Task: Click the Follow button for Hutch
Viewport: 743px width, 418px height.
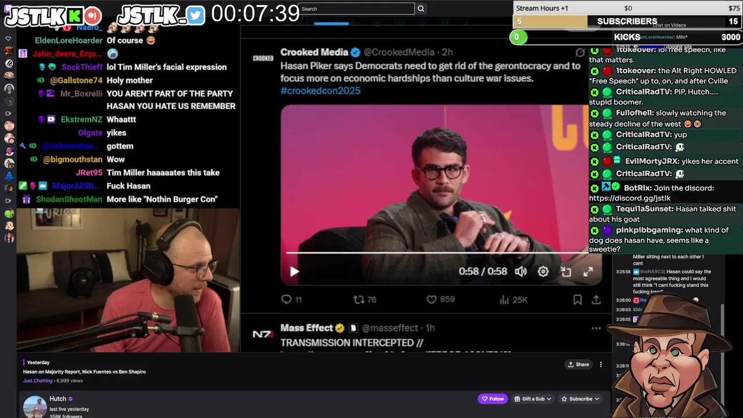Action: [x=493, y=399]
